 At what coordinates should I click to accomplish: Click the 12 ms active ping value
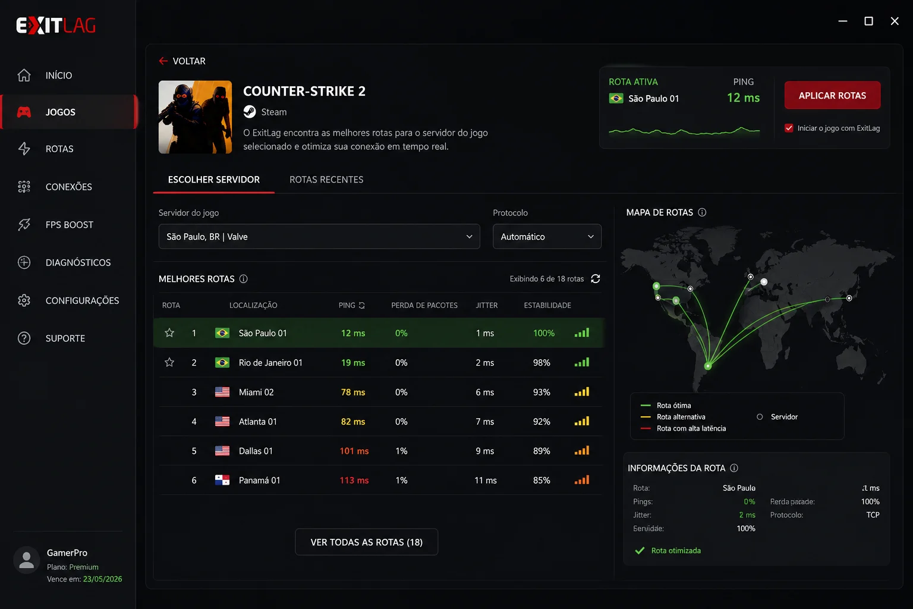[x=743, y=98]
